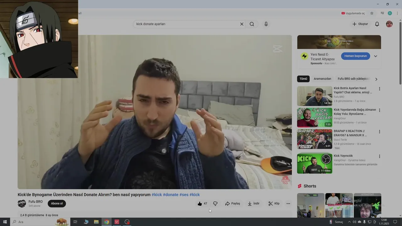402x226 pixels.
Task: Open the #kick hashtag after title
Action: tap(157, 195)
